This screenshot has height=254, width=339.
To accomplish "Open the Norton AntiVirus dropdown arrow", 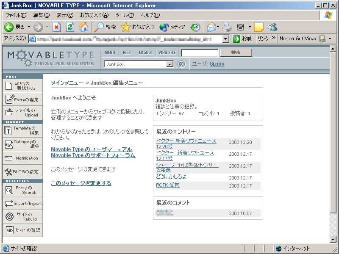I will point(330,39).
